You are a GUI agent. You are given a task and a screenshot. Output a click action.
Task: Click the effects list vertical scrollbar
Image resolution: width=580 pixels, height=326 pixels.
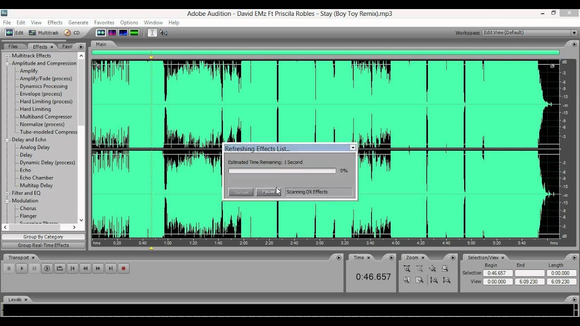[82, 138]
